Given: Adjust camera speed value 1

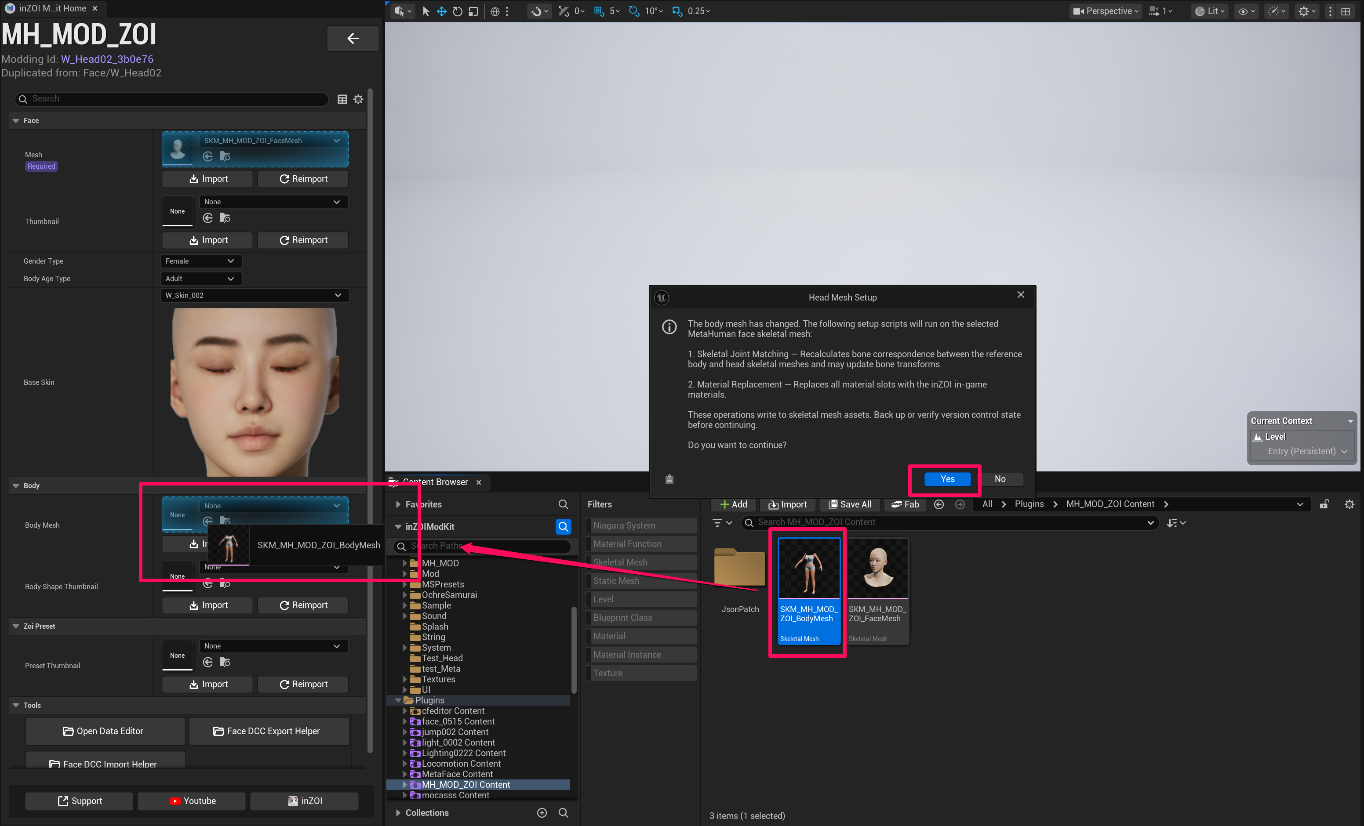Looking at the screenshot, I should 1161,11.
